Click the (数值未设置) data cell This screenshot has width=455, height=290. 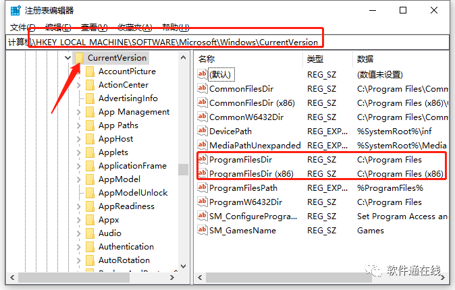click(380, 75)
